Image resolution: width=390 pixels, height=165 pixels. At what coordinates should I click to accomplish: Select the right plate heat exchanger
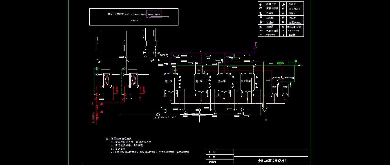(134, 80)
